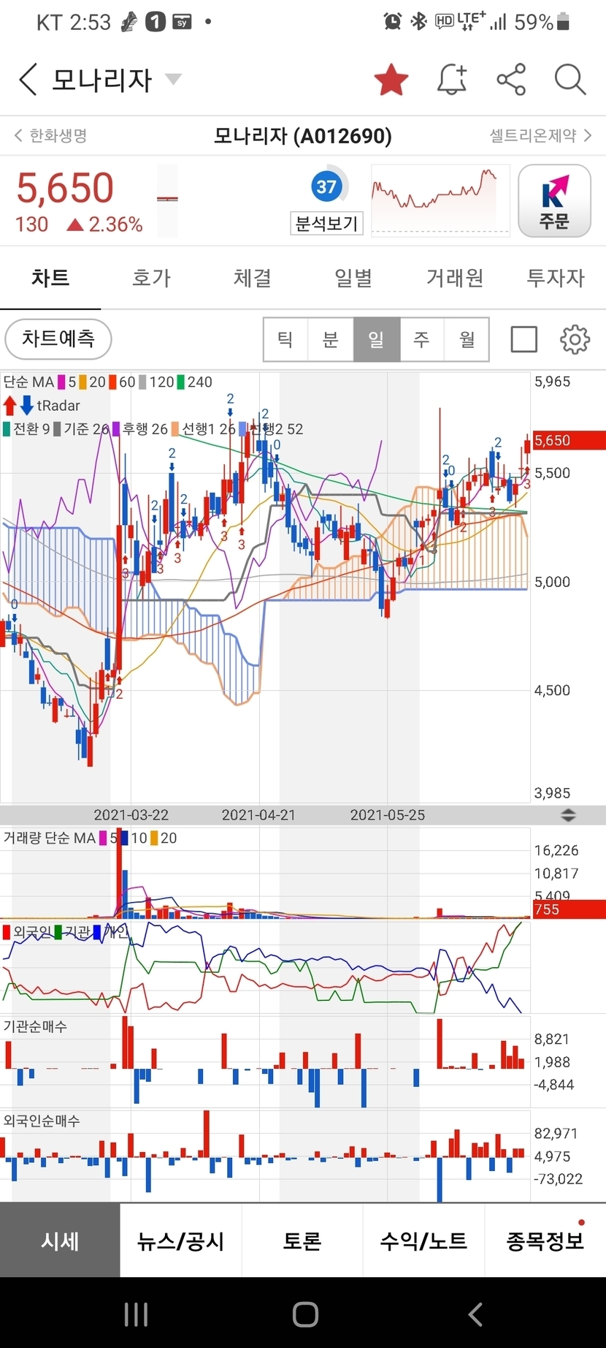
Task: Toggle the square fullscreen chart box
Action: point(523,339)
